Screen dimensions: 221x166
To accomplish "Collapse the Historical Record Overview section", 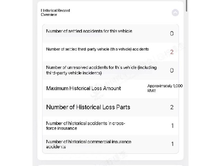I will click(175, 12).
